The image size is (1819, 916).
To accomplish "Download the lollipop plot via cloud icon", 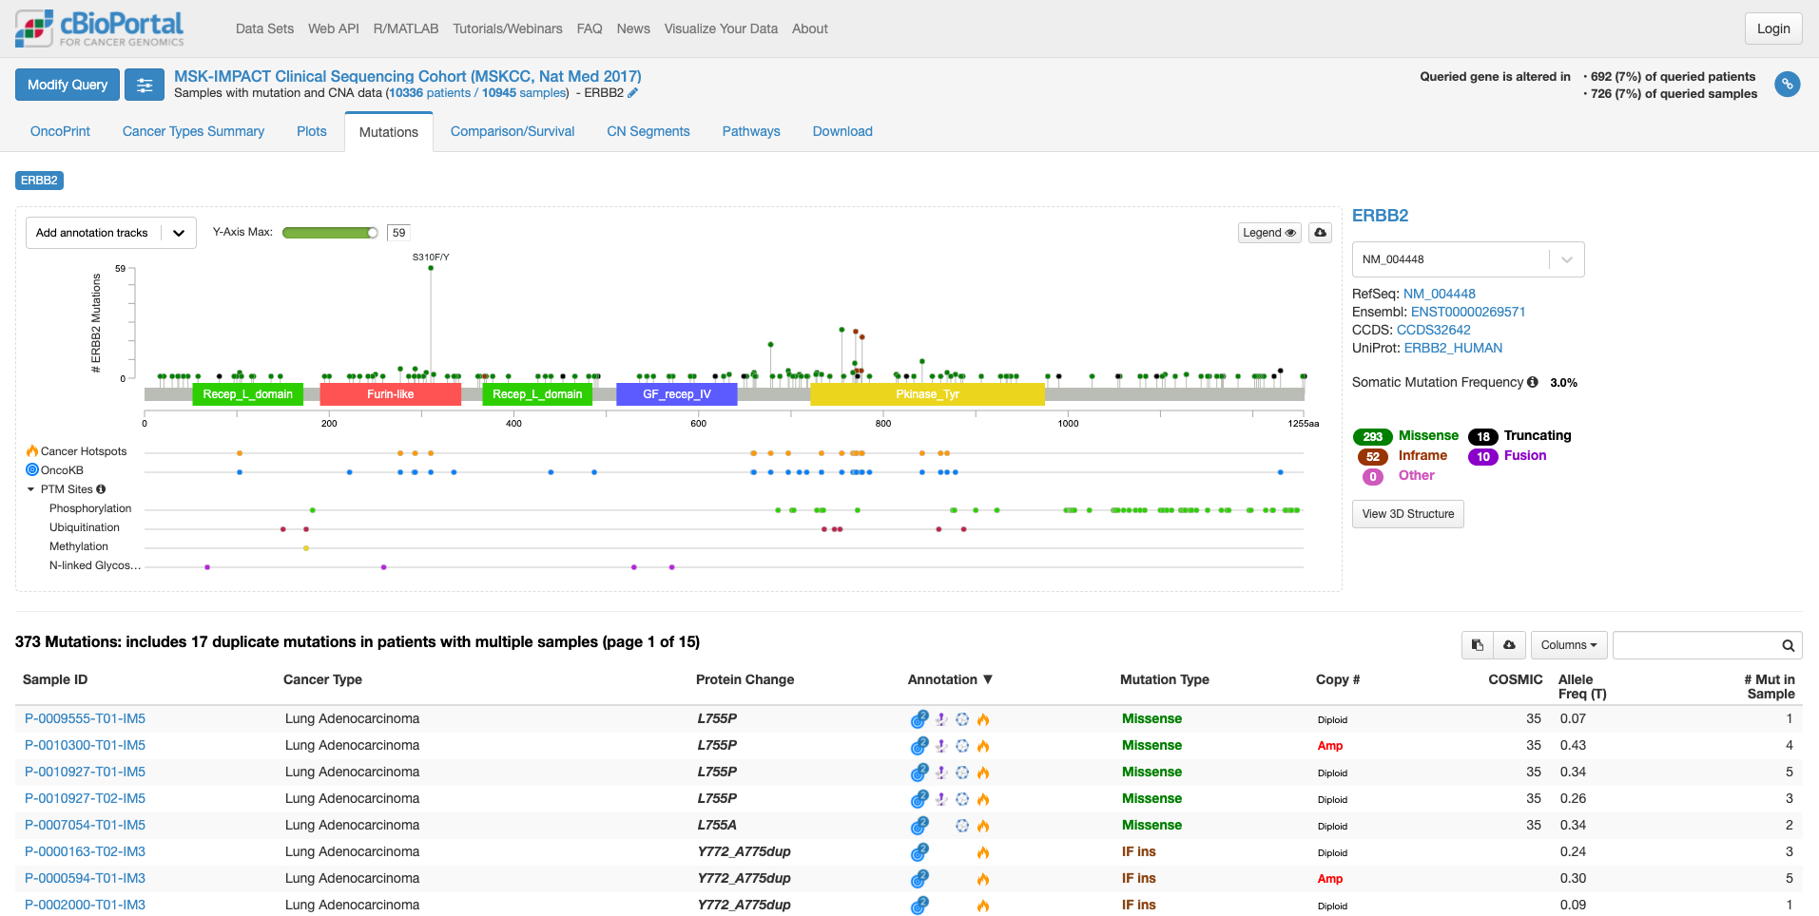I will click(1320, 233).
